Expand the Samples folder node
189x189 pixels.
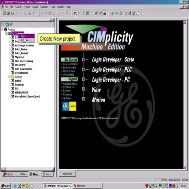click(x=9, y=77)
